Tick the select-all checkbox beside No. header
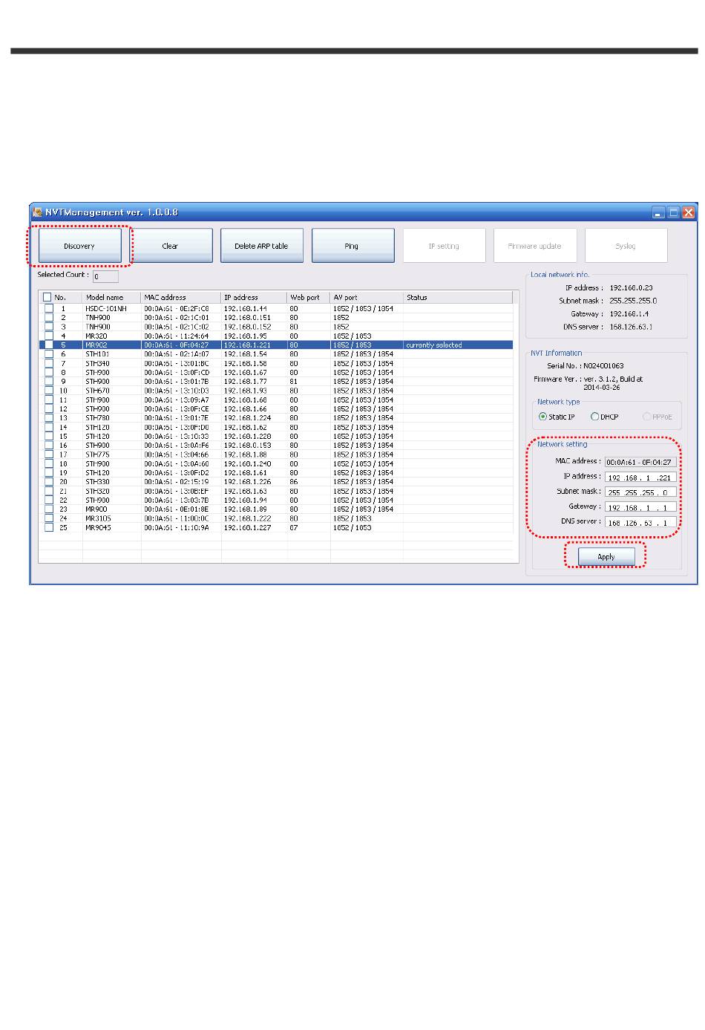This screenshot has height=1030, width=705. coord(47,297)
